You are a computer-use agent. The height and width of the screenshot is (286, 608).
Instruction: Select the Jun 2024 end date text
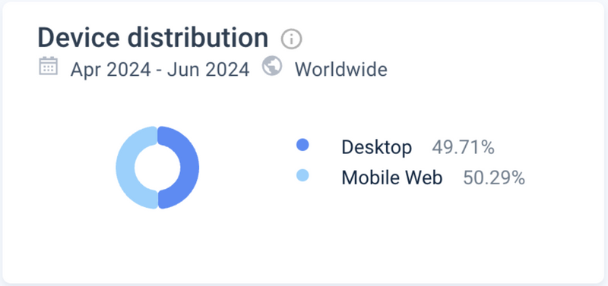tap(208, 70)
